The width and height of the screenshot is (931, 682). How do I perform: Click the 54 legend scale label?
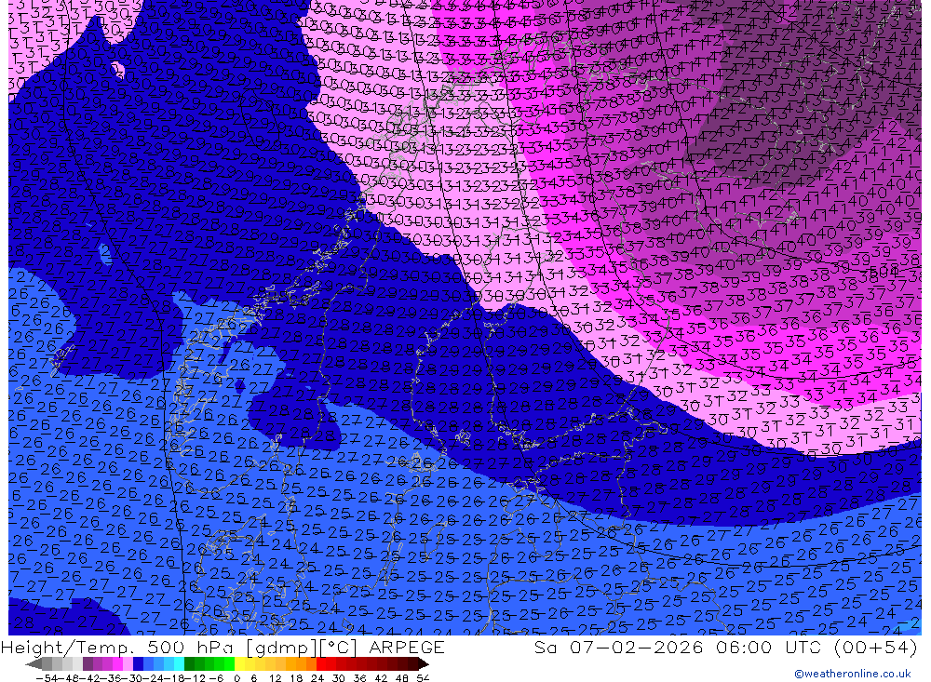[423, 678]
